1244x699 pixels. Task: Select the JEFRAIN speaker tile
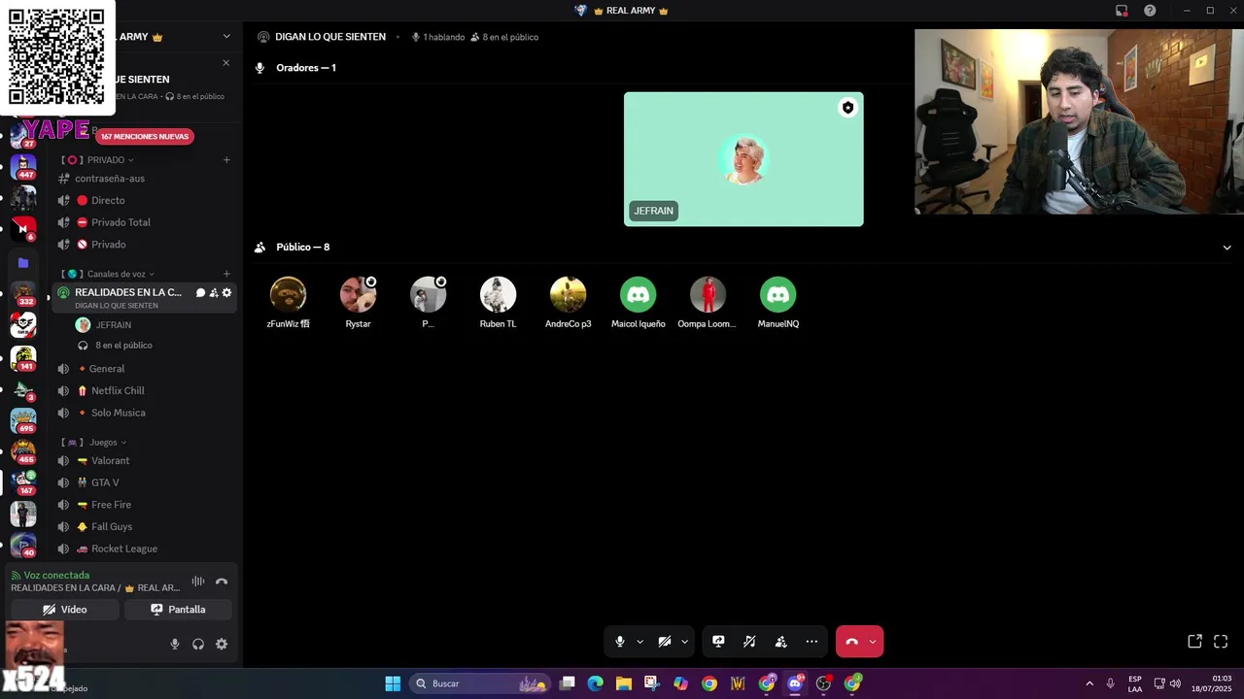click(x=743, y=159)
